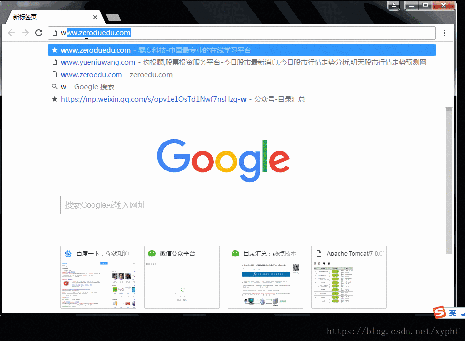Open the Apache Tomcat/7.0.6 thumbnail

pyautogui.click(x=349, y=277)
